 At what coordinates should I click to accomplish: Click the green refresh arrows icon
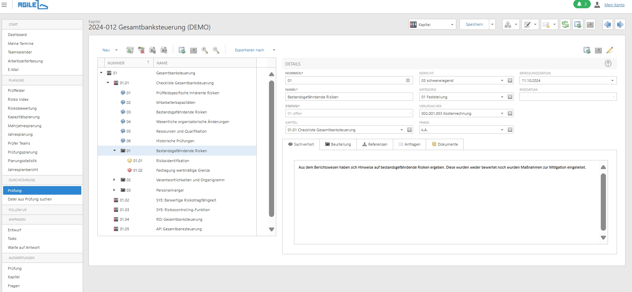(565, 24)
